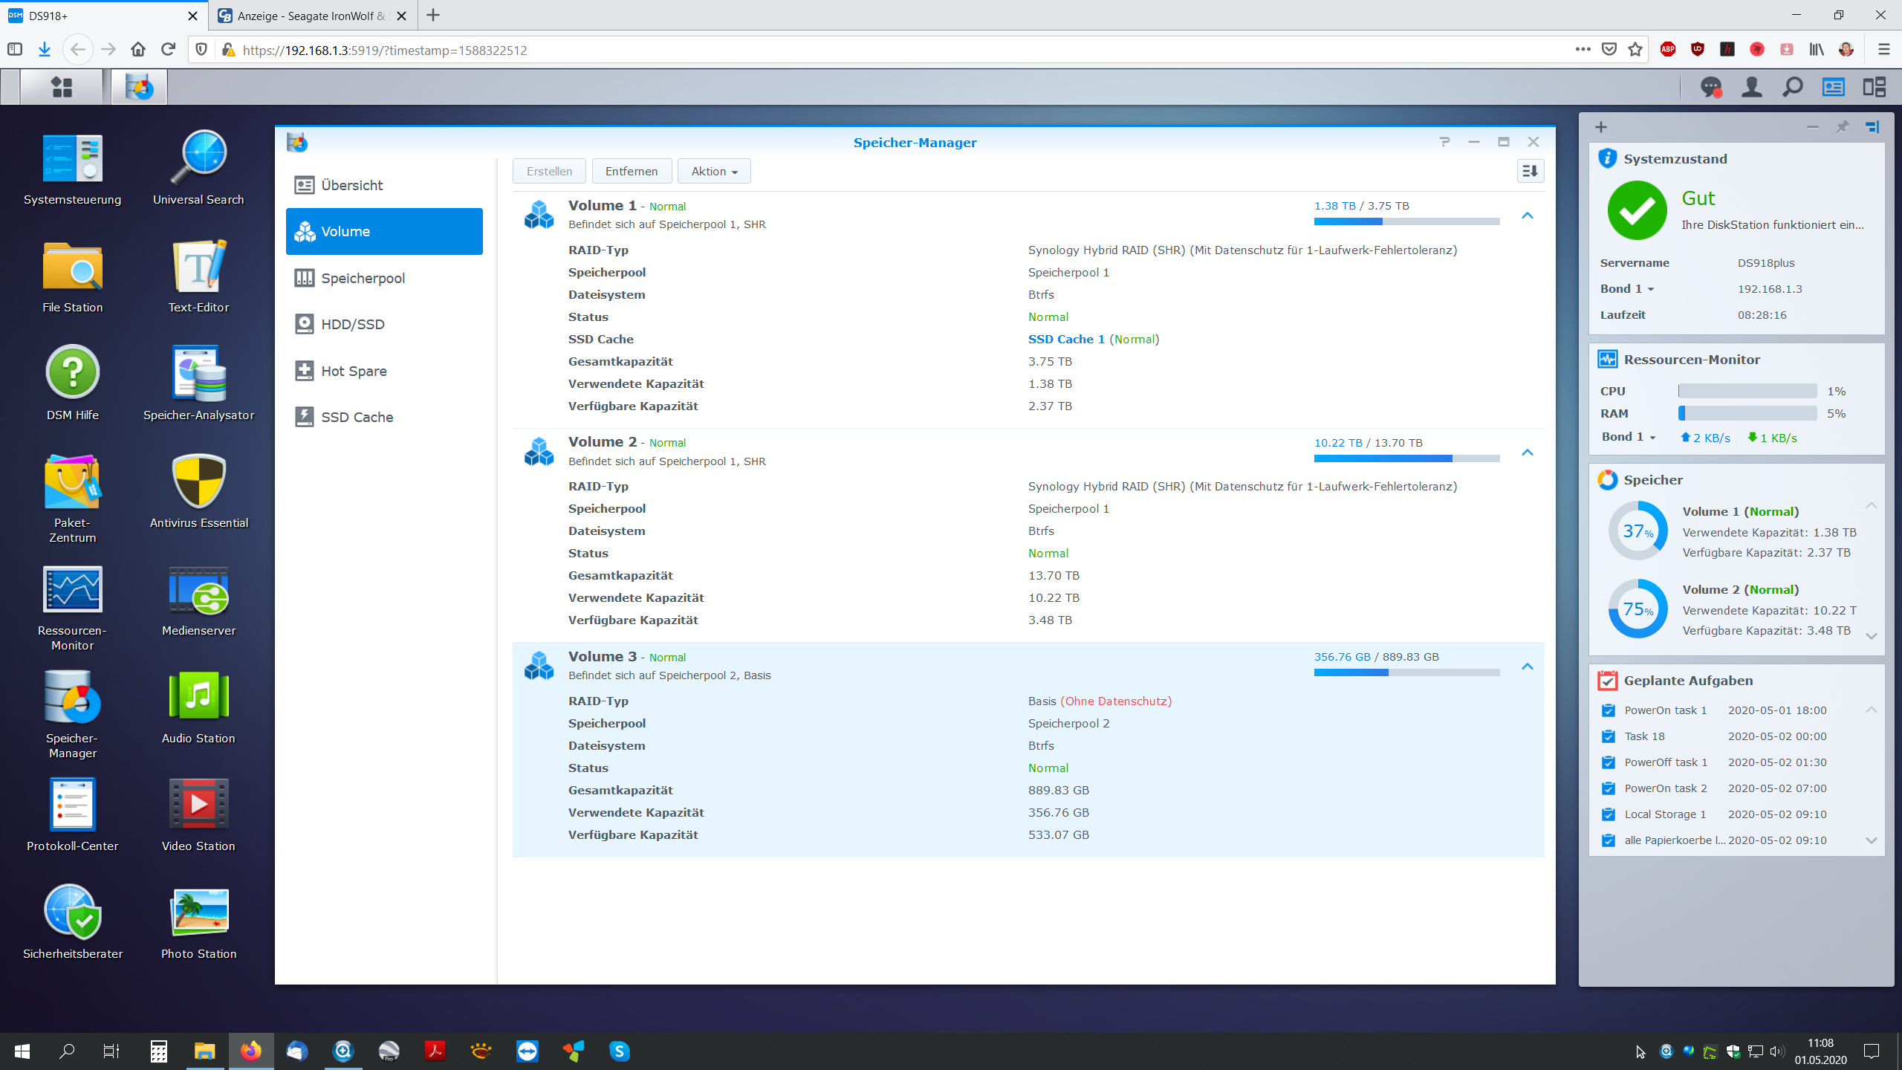Open Bond 1 dropdown in Systemzustand
Image resolution: width=1902 pixels, height=1070 pixels.
1627,289
